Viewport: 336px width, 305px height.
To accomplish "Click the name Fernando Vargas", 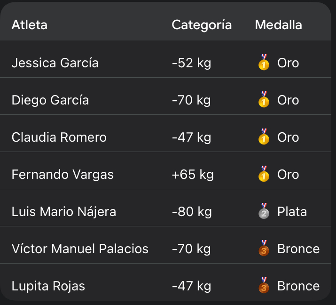I will point(63,175).
